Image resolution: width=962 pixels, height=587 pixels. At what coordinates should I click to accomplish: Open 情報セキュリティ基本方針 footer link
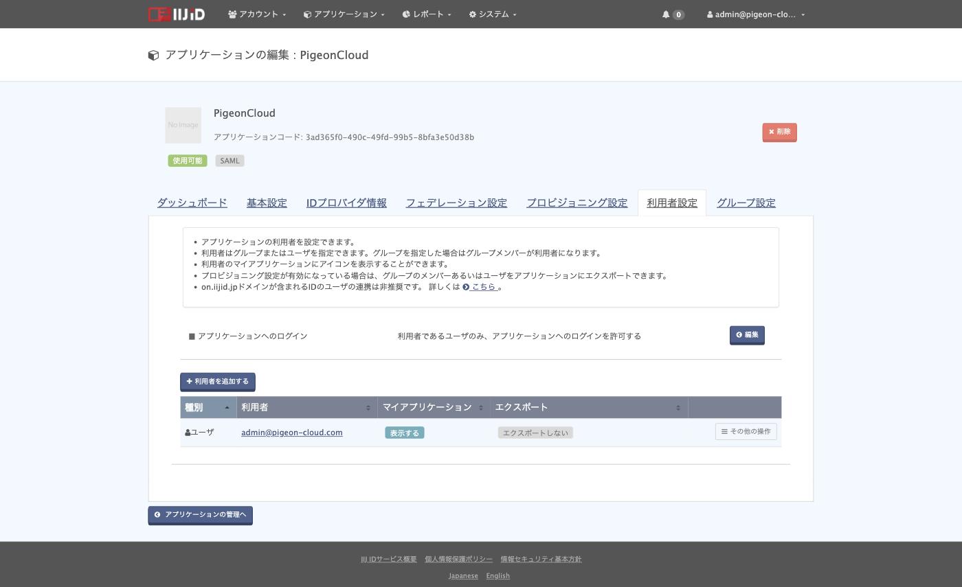(541, 559)
